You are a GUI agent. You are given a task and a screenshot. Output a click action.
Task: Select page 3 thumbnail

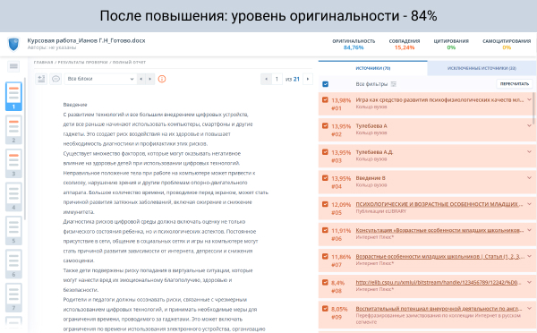click(x=13, y=164)
